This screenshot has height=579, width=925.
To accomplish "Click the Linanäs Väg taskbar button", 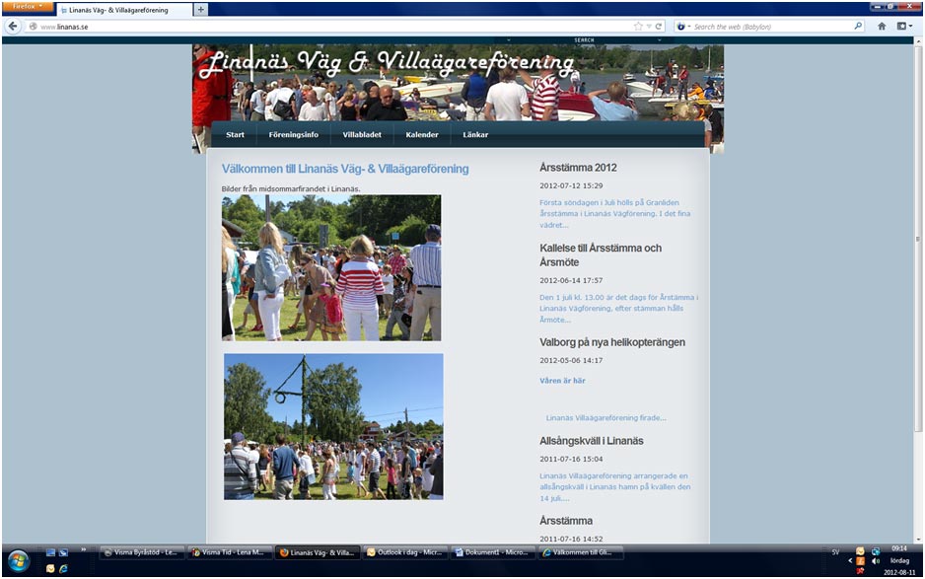I will (x=318, y=553).
